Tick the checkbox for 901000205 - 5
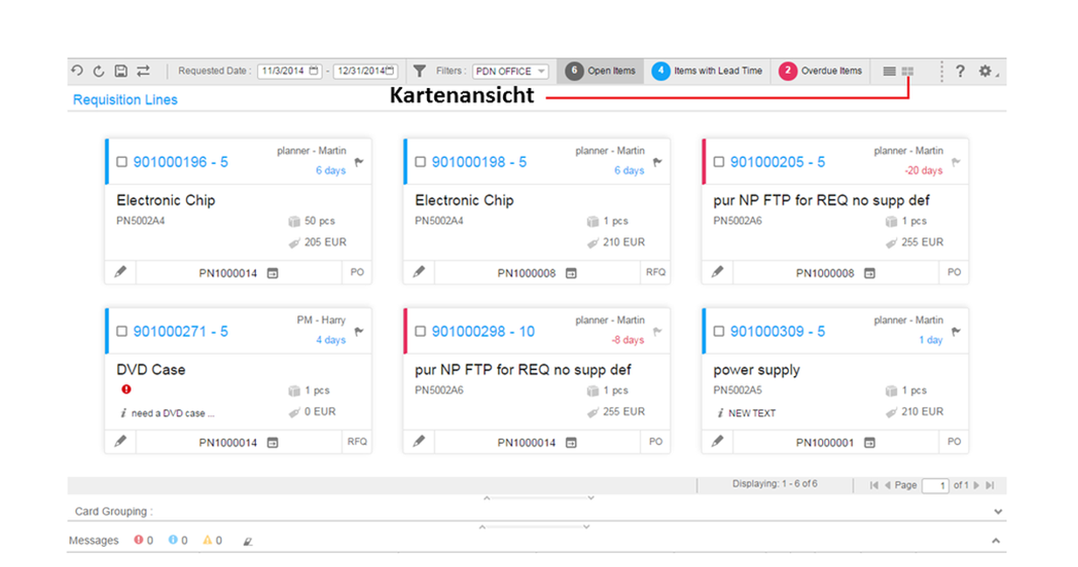Screen dimensions: 1078x567 point(719,162)
